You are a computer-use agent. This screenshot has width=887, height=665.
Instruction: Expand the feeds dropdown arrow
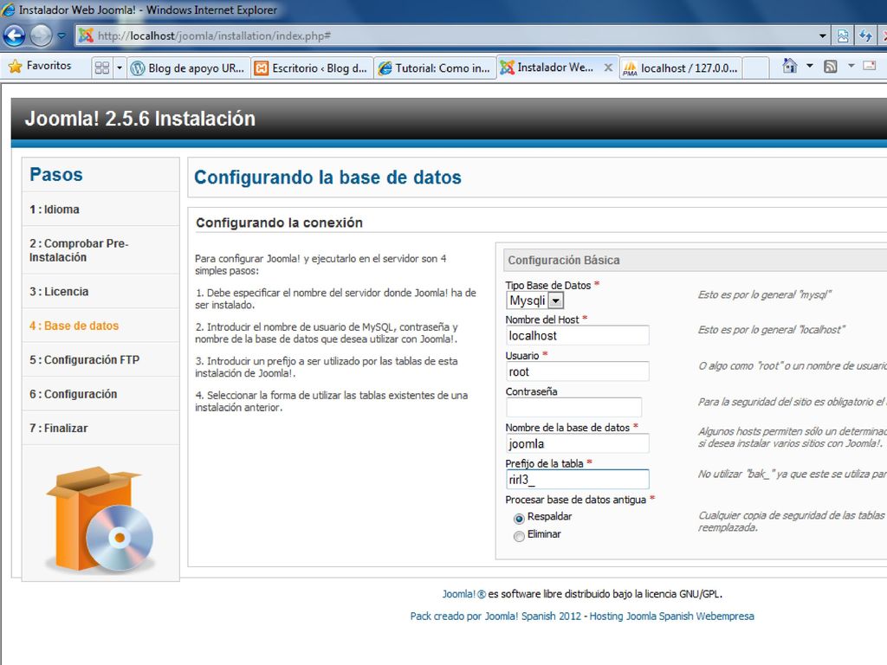(851, 66)
